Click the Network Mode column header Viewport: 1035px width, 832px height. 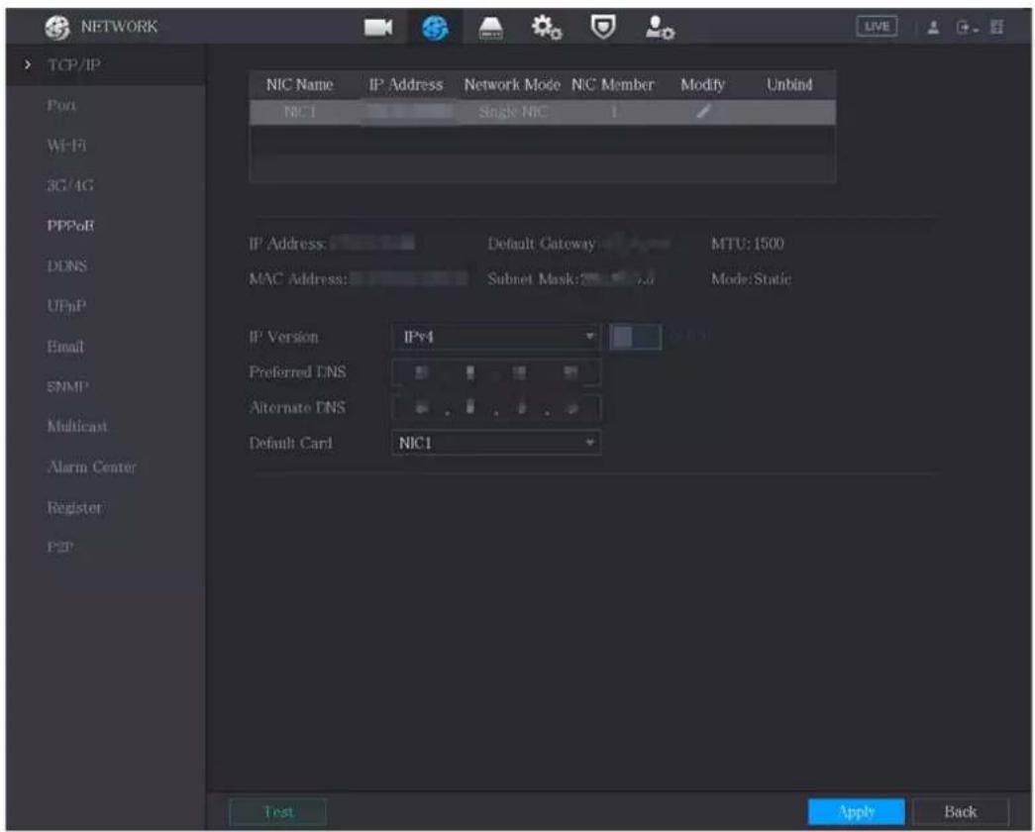[x=512, y=84]
